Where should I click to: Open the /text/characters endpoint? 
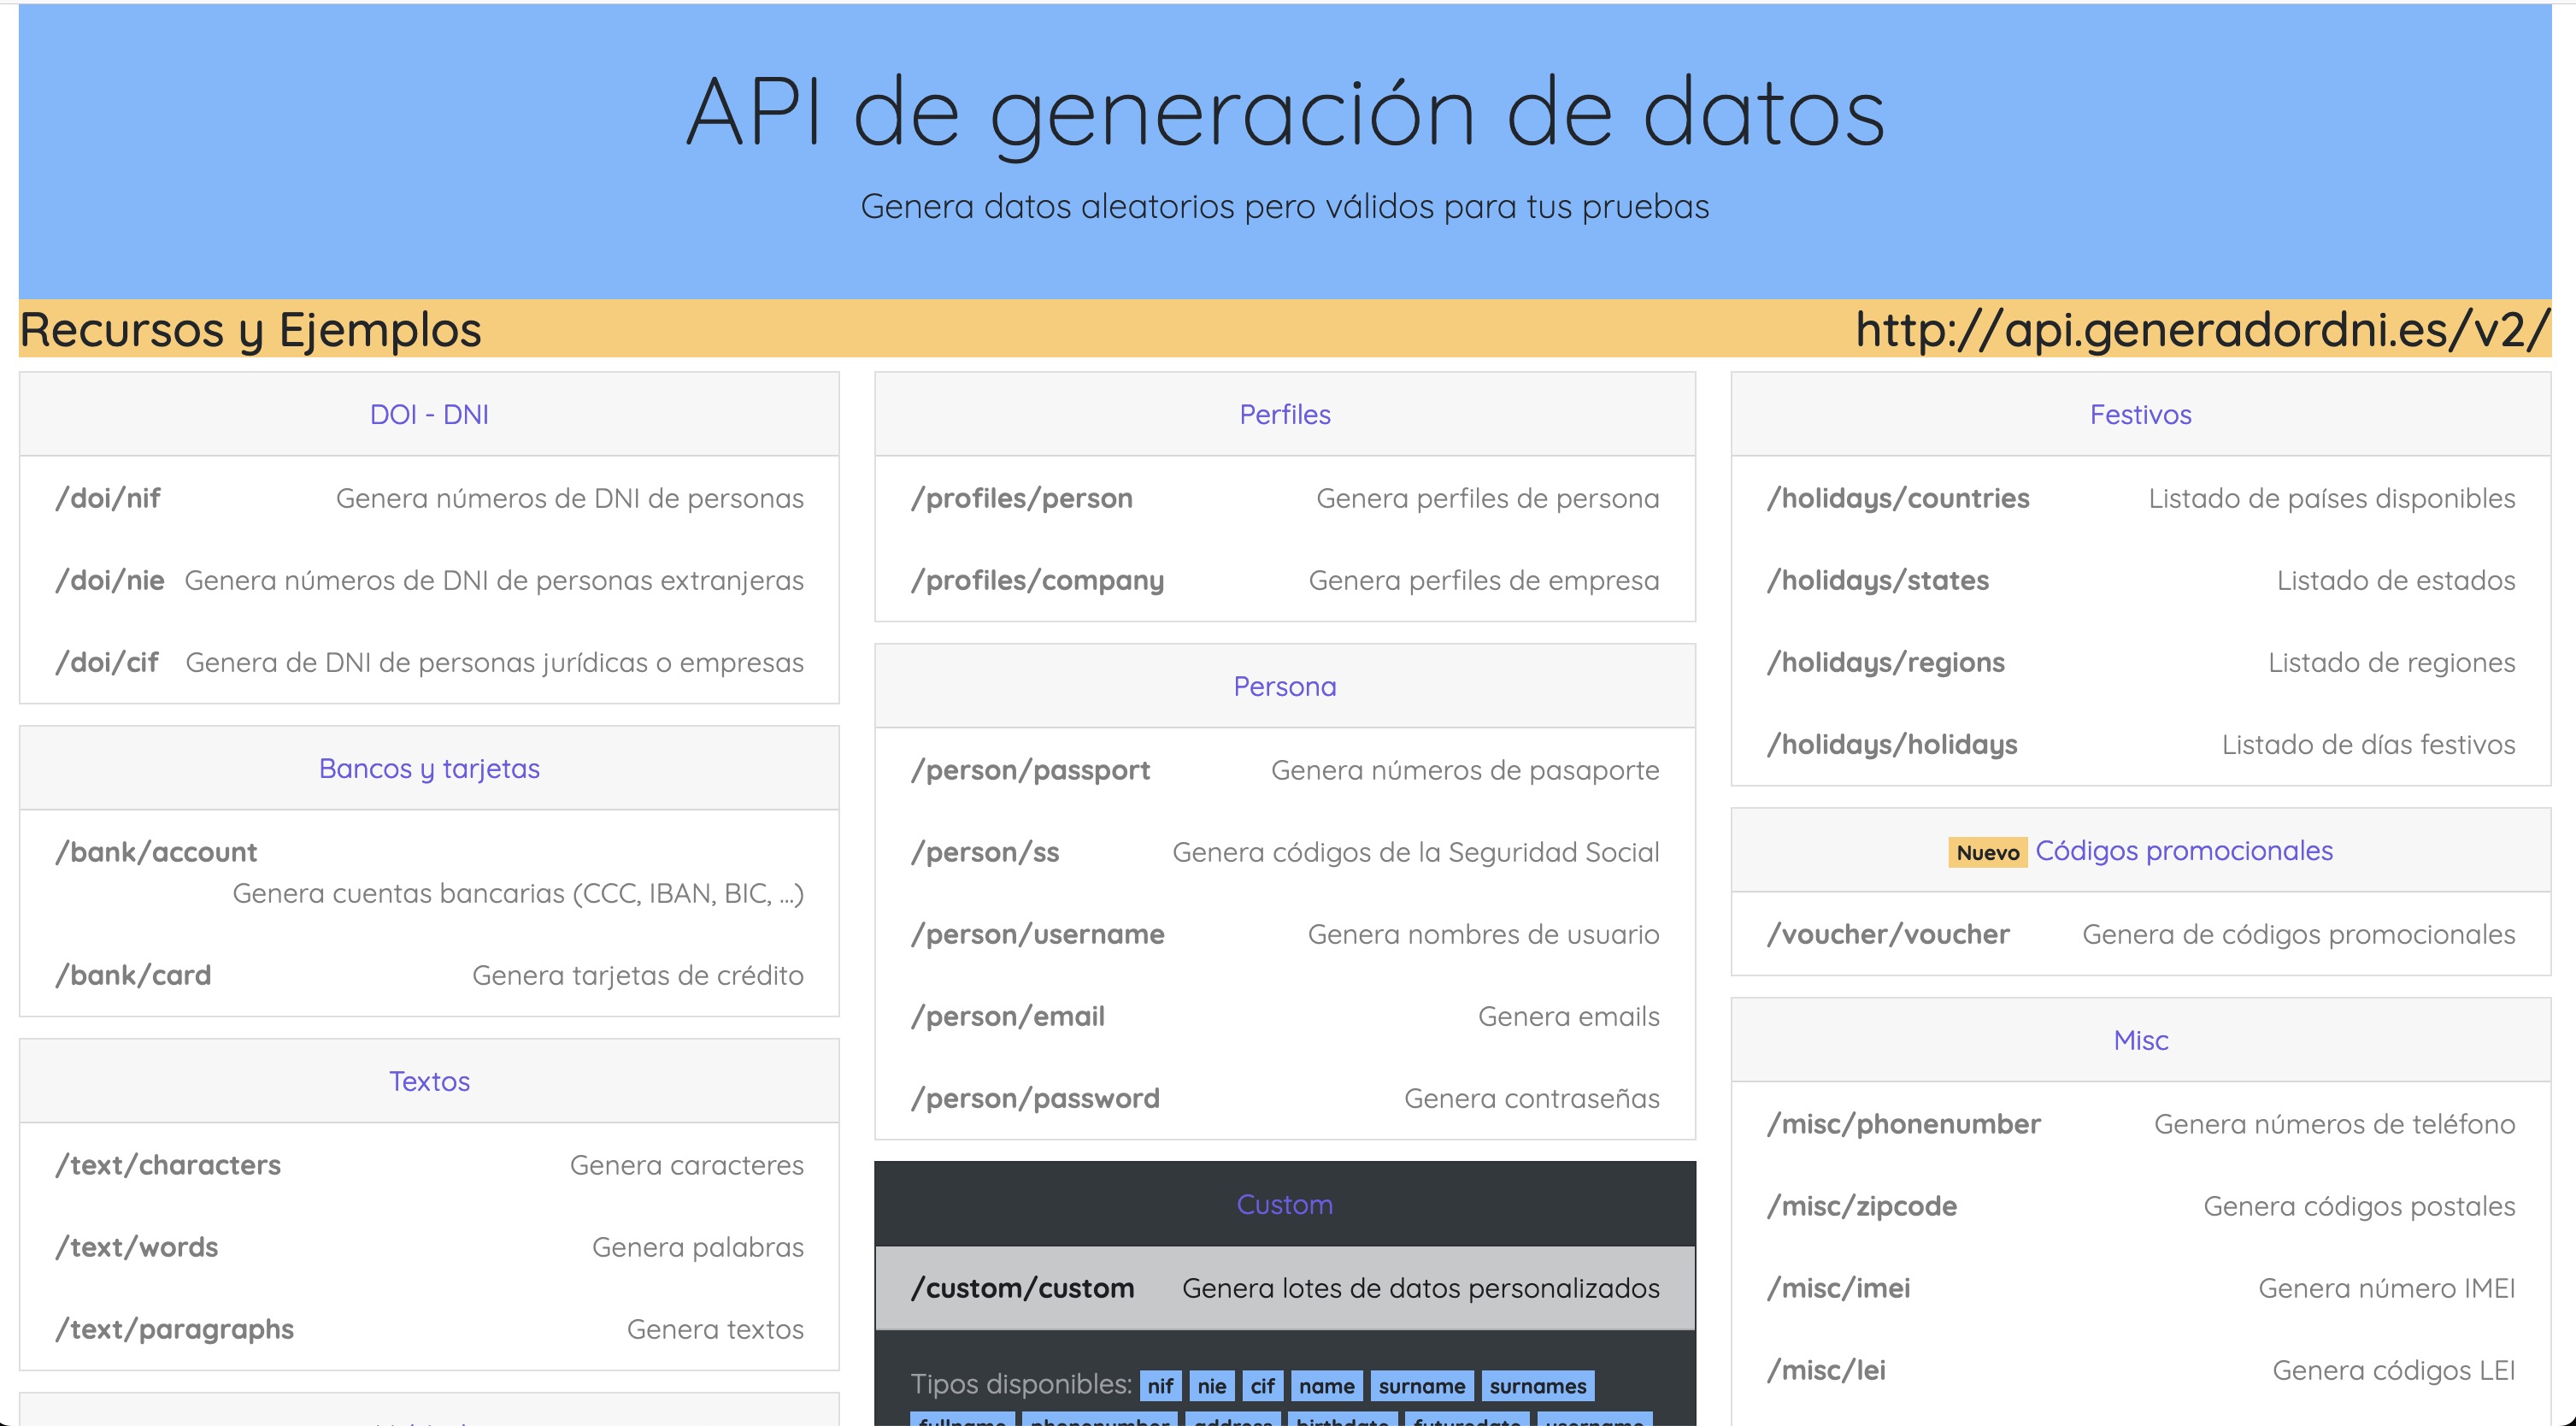tap(168, 1165)
